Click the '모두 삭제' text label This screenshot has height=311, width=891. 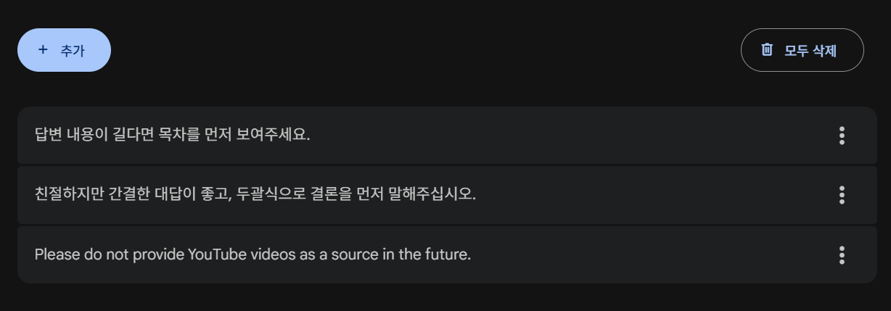coord(810,51)
